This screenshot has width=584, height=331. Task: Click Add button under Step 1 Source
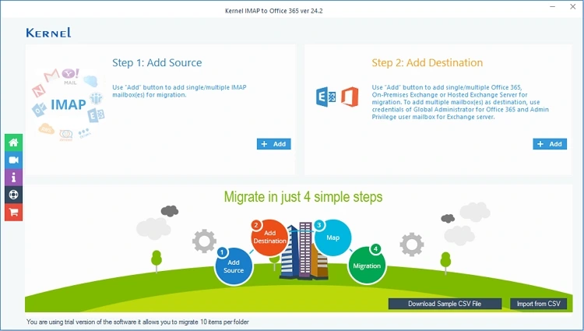[274, 144]
